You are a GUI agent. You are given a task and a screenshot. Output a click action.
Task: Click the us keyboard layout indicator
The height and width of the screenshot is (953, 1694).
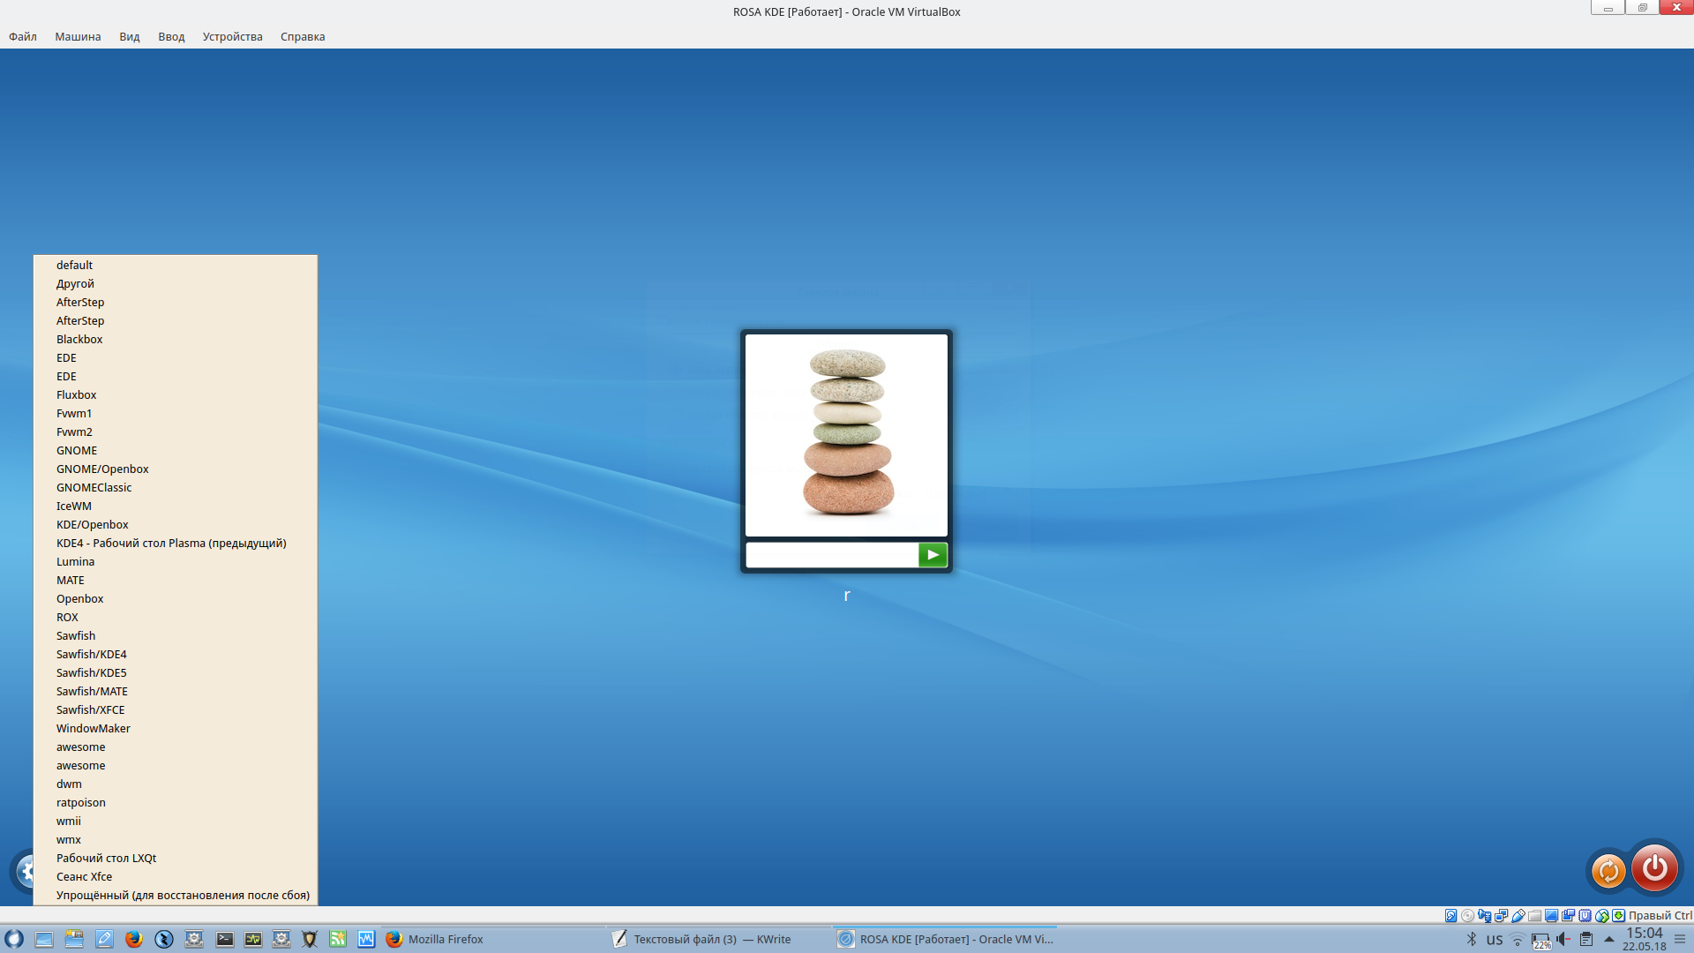coord(1494,940)
